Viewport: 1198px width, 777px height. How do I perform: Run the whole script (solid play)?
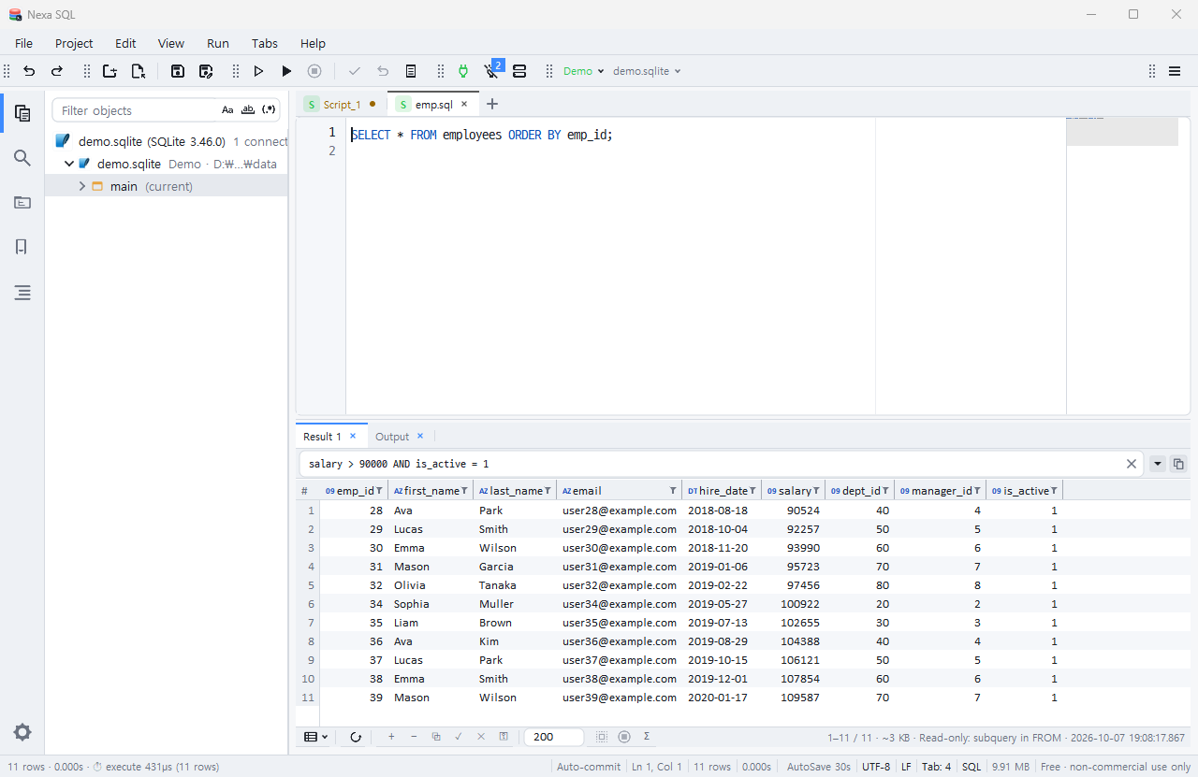pos(287,71)
